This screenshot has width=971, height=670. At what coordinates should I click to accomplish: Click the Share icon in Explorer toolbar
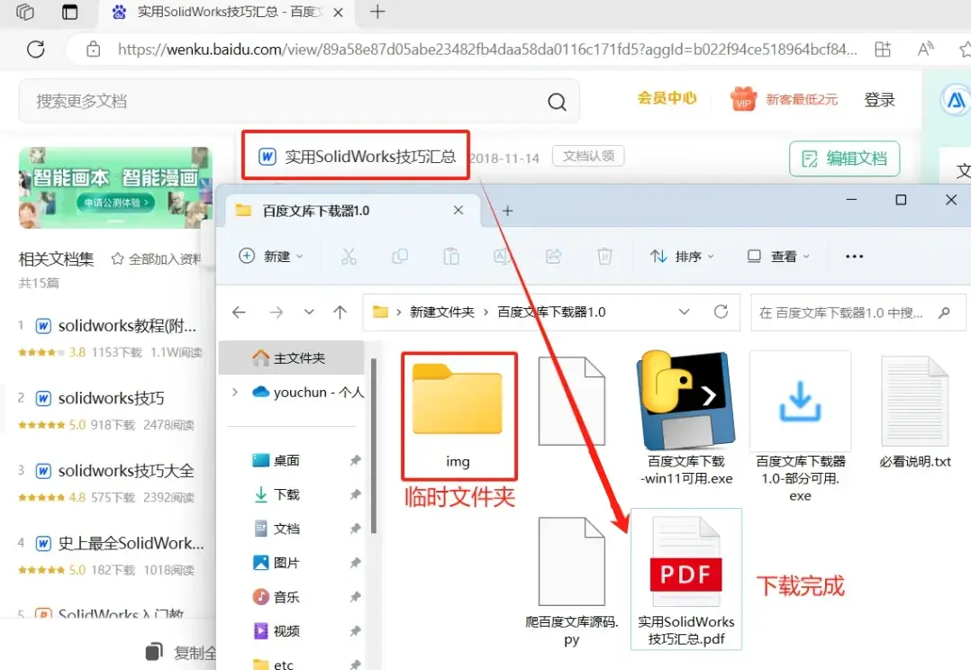[x=553, y=256]
